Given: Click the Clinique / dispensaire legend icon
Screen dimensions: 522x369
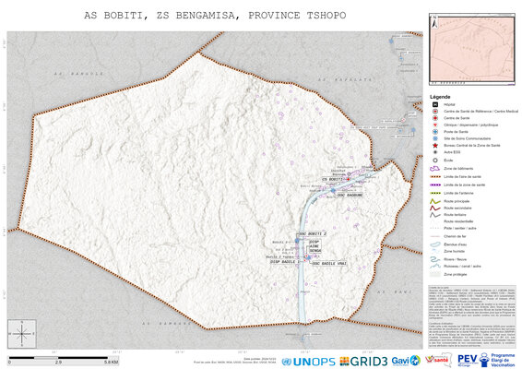Looking at the screenshot, I should 434,125.
